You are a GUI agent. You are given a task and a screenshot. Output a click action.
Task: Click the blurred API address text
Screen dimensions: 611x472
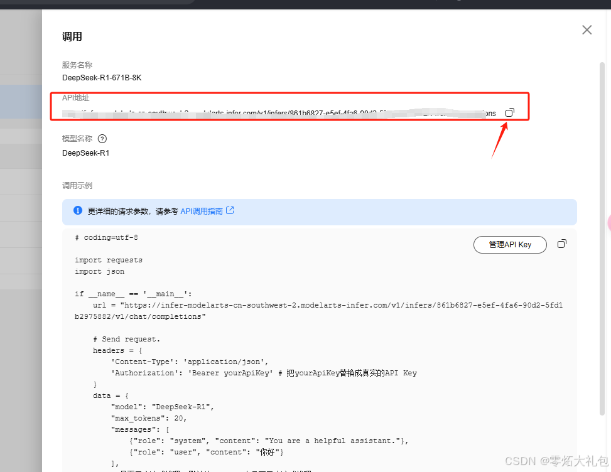point(279,113)
